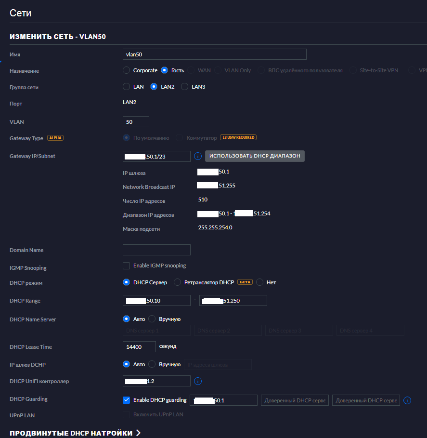The height and width of the screenshot is (438, 427).
Task: Set DHCP mode to Нет
Action: click(260, 282)
